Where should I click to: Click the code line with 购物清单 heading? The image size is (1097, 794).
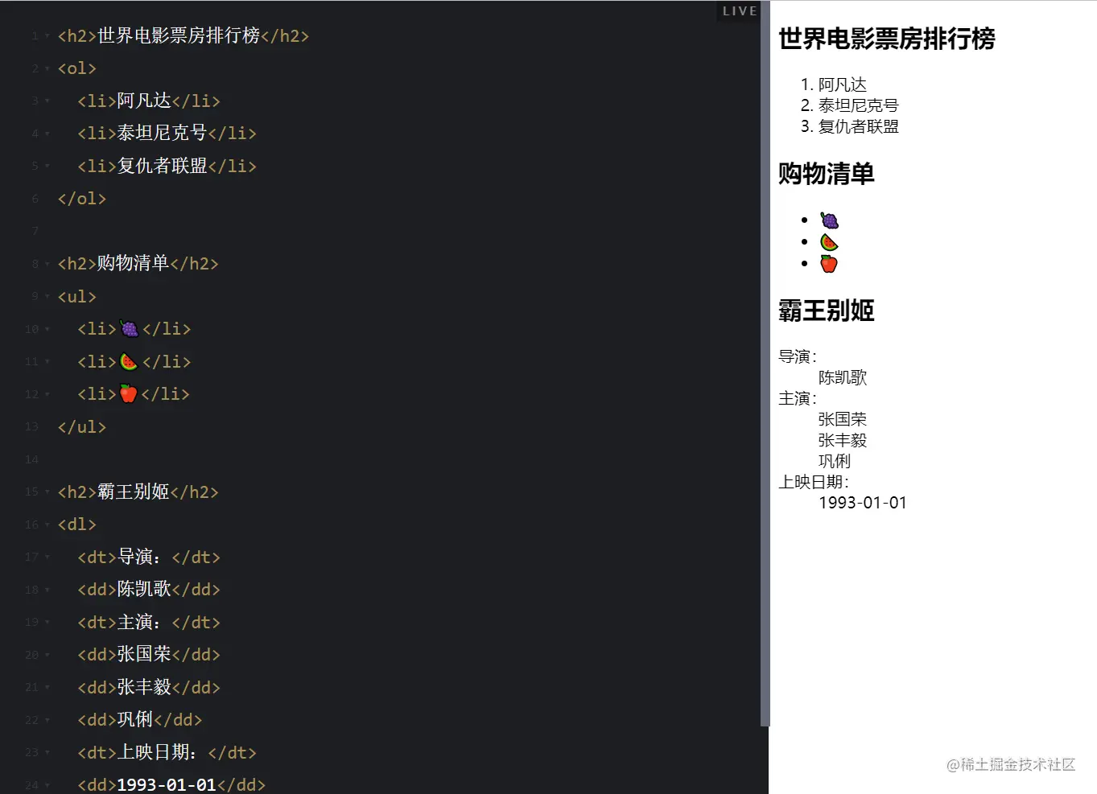(138, 264)
